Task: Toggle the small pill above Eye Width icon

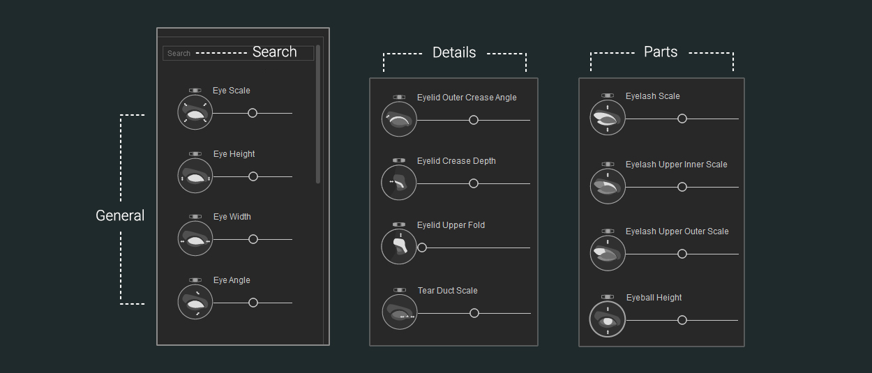Action: [x=195, y=217]
